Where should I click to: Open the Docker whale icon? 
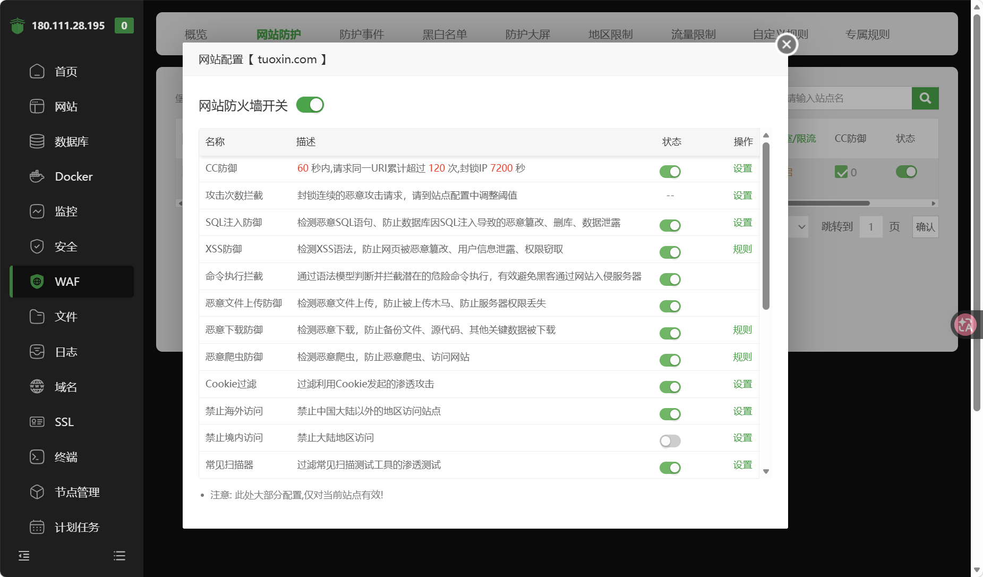[37, 176]
